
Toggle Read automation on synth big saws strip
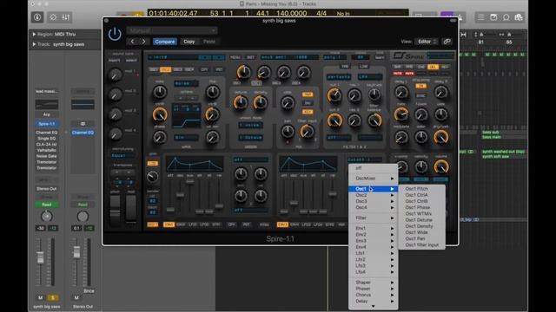pyautogui.click(x=46, y=205)
